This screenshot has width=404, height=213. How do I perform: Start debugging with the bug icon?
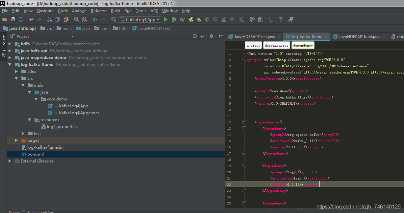tap(174, 20)
